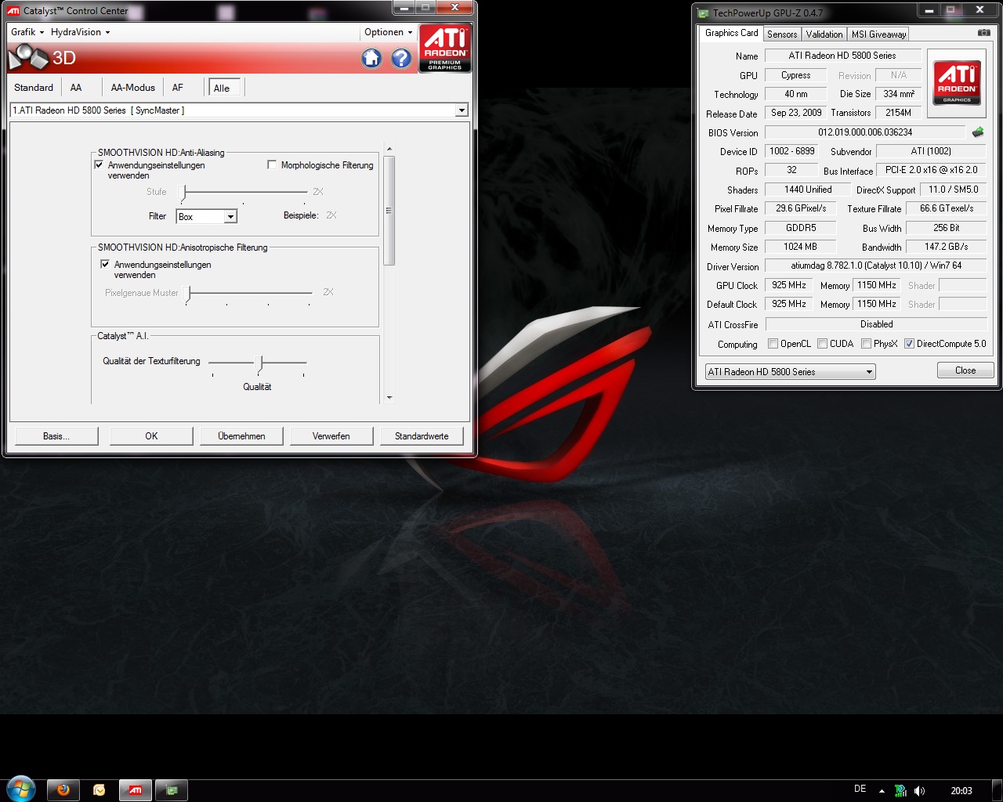Click the GPU-Z title bar icon
The width and height of the screenshot is (1003, 802).
(x=703, y=13)
